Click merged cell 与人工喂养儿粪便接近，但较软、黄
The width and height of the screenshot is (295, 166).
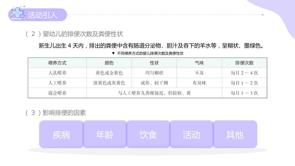point(154,93)
